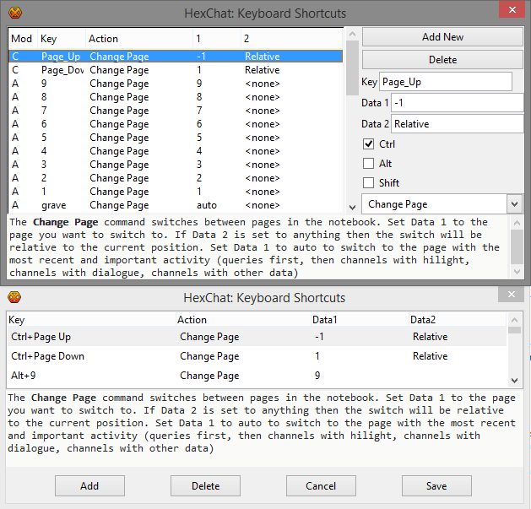Click the Save button
The height and width of the screenshot is (509, 531).
[x=436, y=485]
